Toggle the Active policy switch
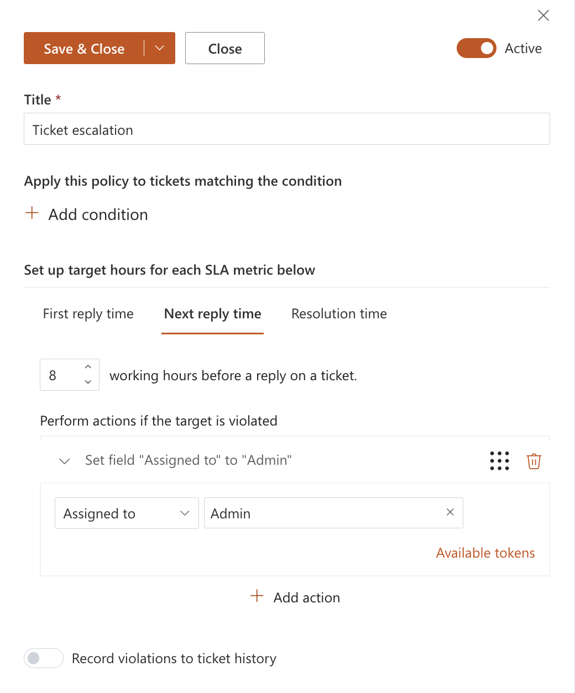The image size is (575, 693). pyautogui.click(x=476, y=49)
